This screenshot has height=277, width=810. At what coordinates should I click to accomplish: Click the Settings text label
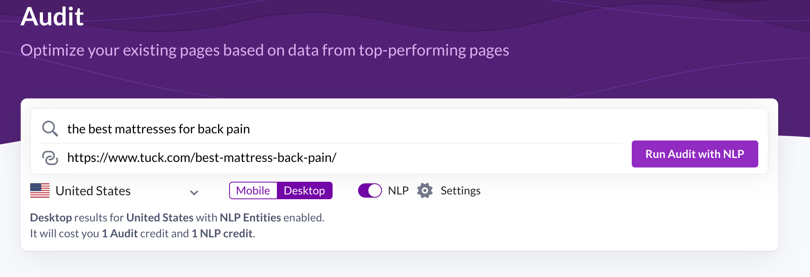tap(460, 191)
